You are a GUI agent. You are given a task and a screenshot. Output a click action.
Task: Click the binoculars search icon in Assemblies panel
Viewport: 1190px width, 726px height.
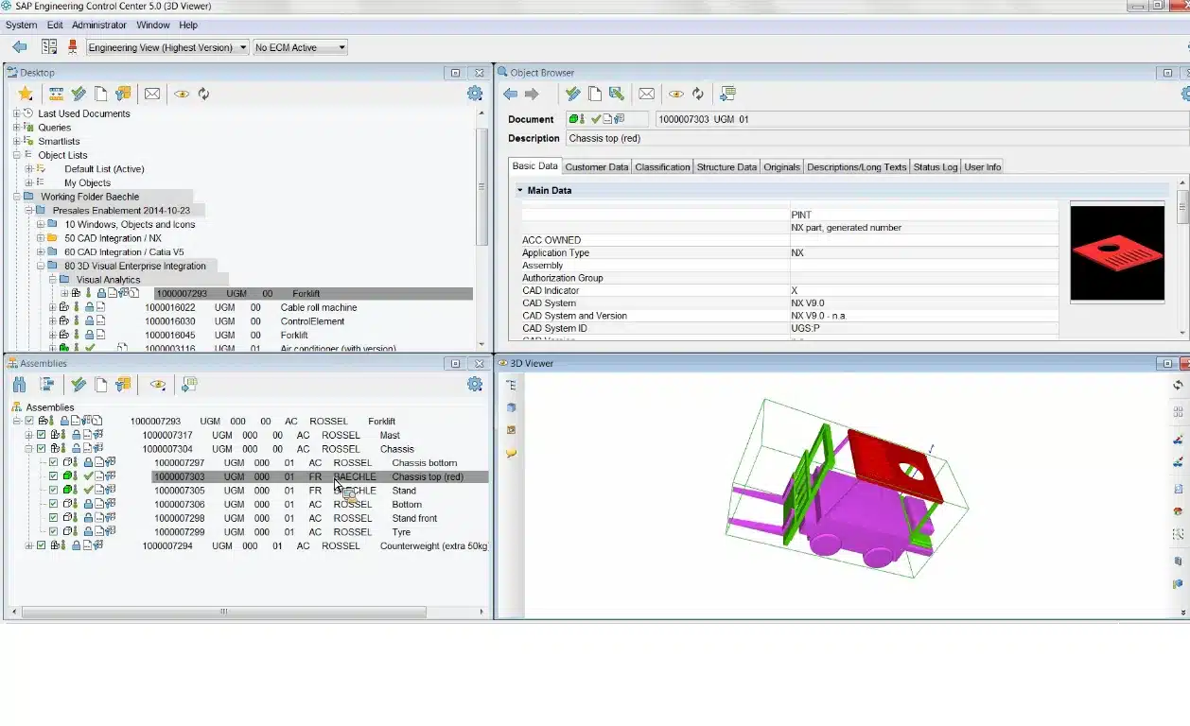click(20, 385)
